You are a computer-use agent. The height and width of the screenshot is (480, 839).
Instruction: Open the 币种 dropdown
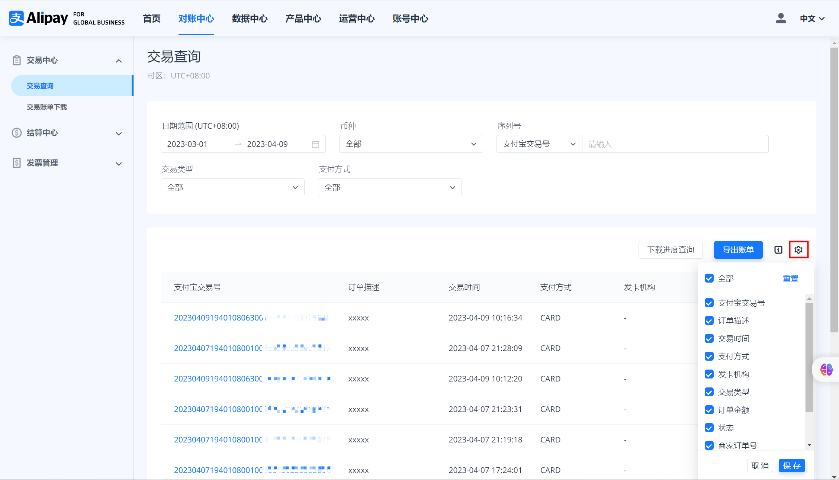point(411,144)
